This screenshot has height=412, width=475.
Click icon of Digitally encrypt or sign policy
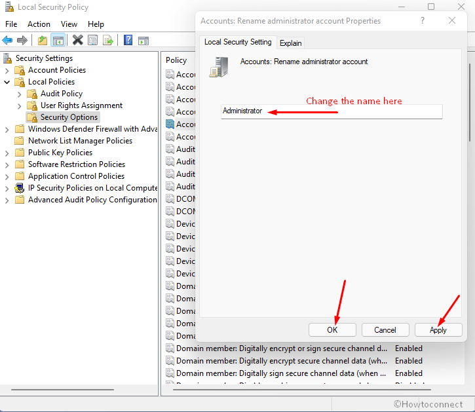[x=170, y=348]
